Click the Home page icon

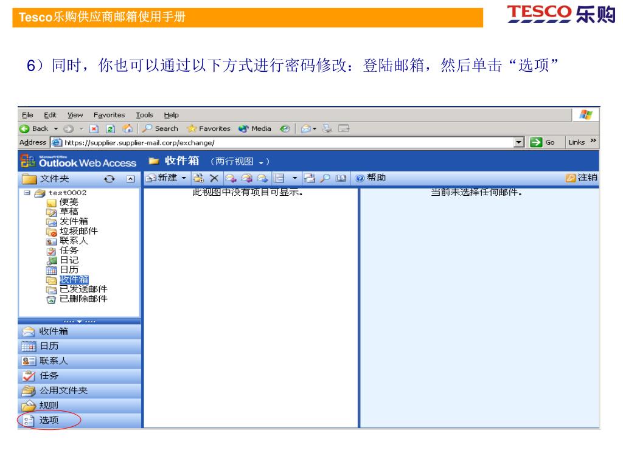[128, 128]
